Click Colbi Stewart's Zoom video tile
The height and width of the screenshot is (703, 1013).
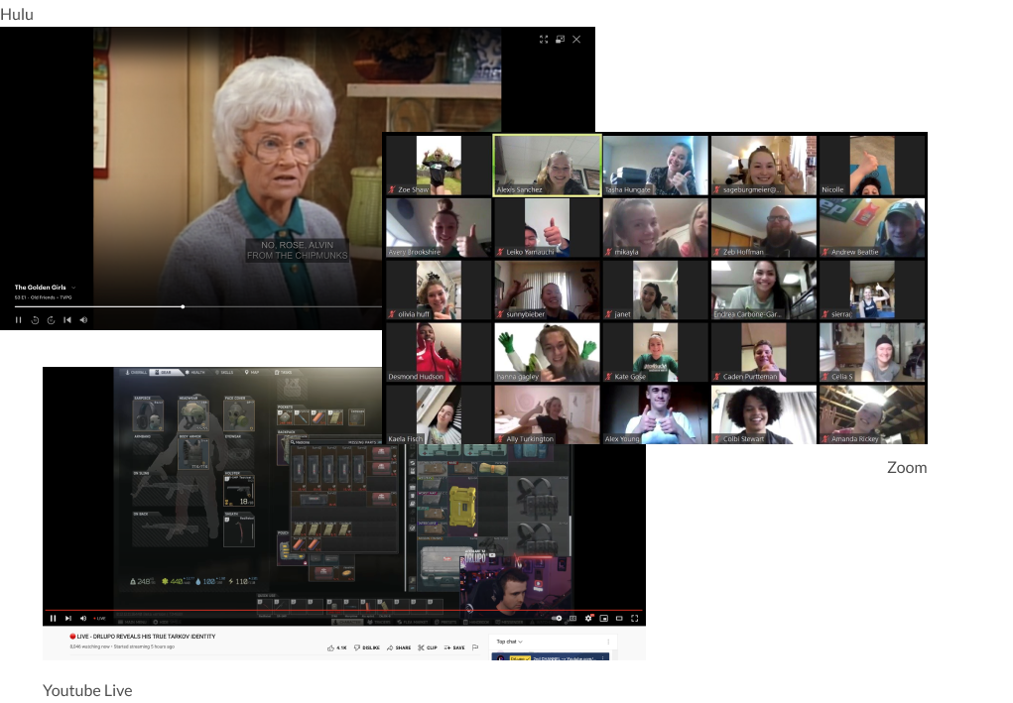point(764,414)
